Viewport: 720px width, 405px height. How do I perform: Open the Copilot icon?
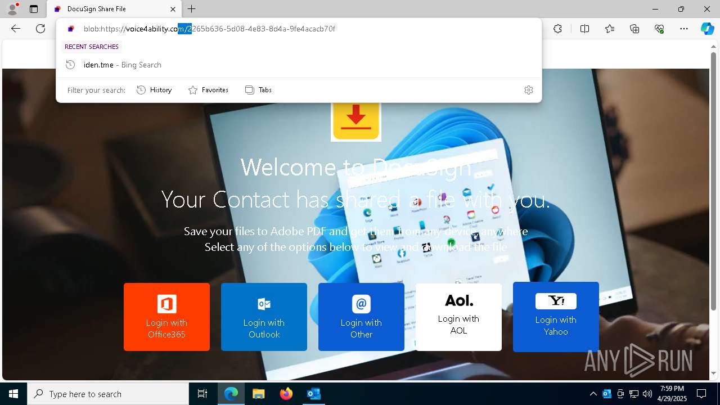pyautogui.click(x=707, y=29)
